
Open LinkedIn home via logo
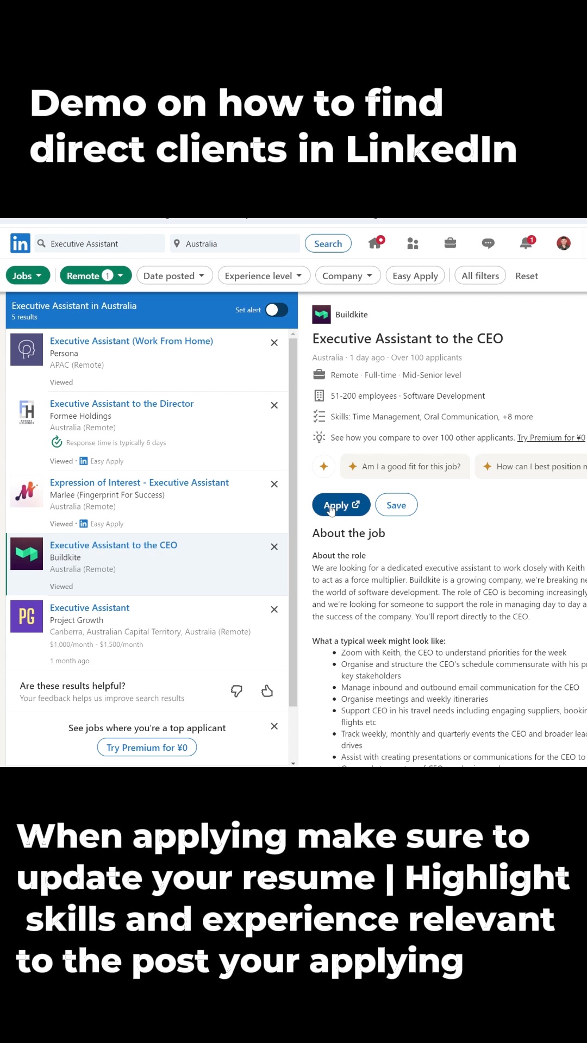coord(20,243)
